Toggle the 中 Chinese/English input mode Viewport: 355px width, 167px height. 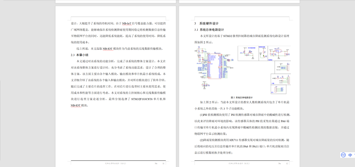350,155
